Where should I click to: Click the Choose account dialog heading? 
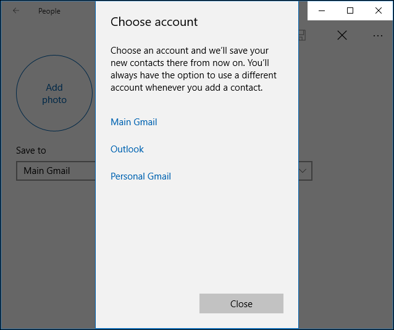point(154,22)
